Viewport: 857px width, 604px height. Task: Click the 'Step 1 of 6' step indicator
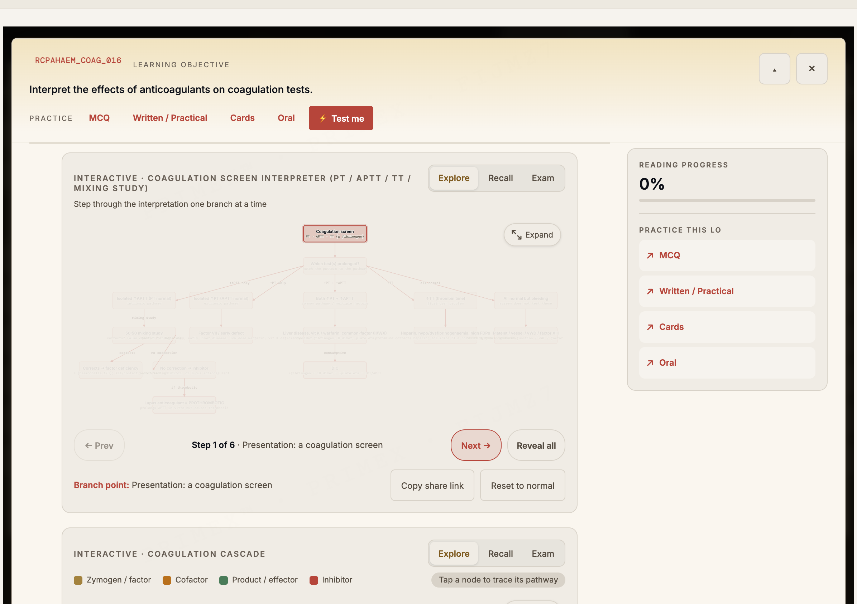(x=213, y=445)
